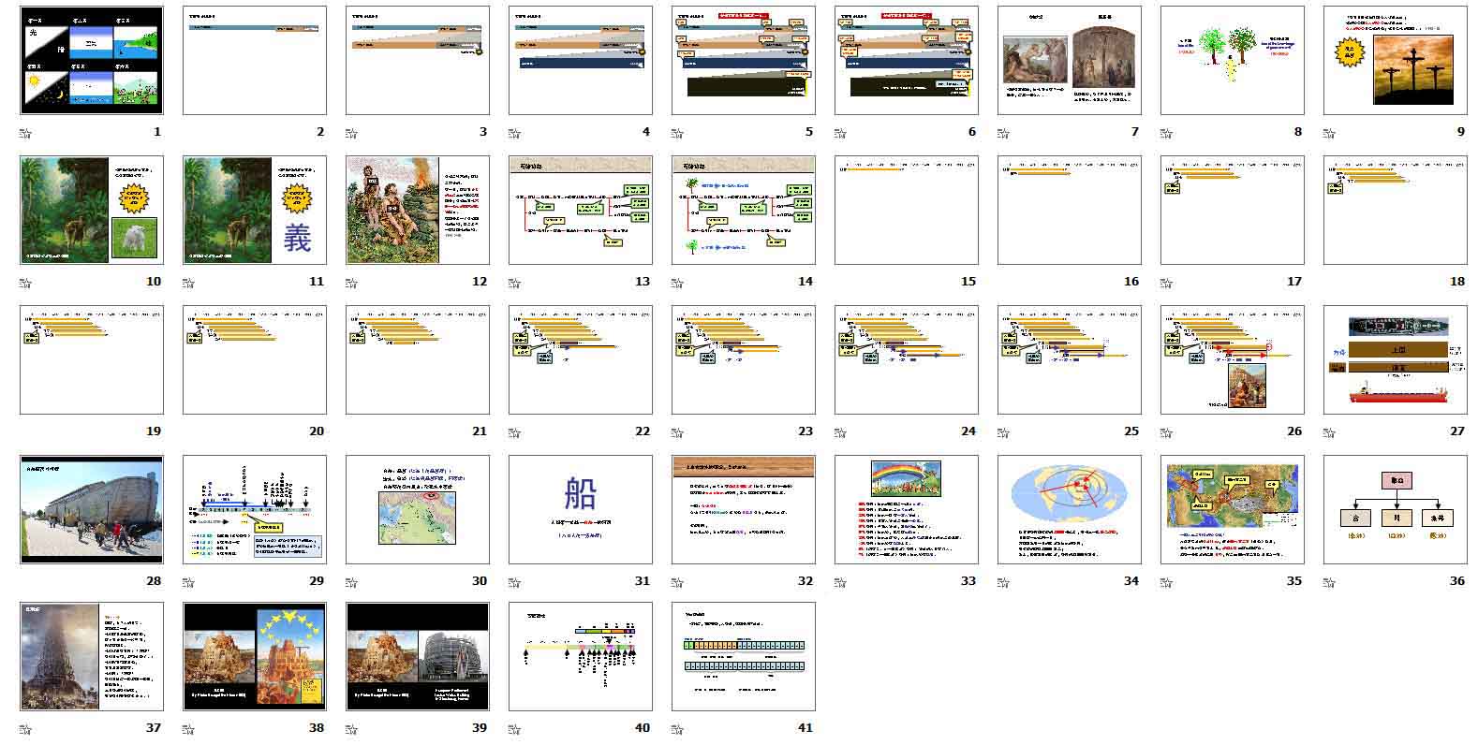Select slide 36 with the family tree diagram
Viewport: 1478px width, 745px height.
1395,509
